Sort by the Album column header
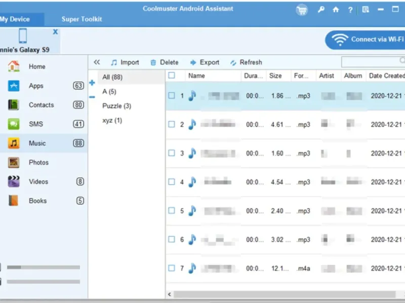The width and height of the screenshot is (405, 303). tap(353, 76)
